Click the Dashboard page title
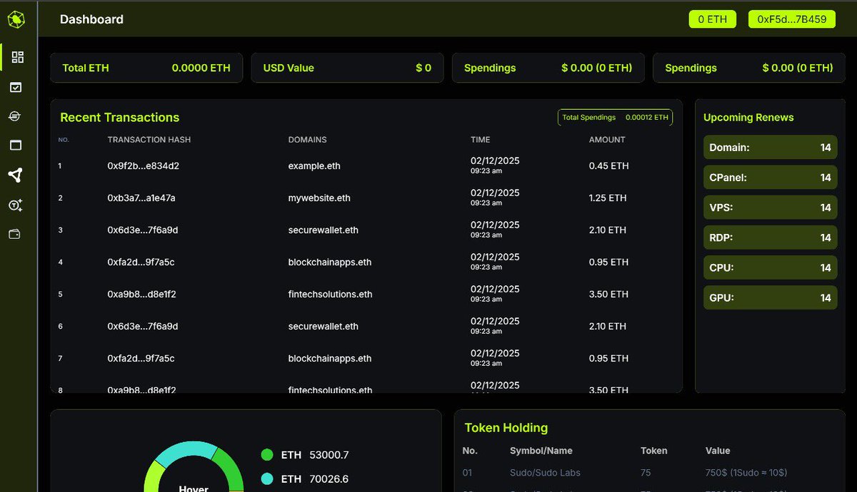Screen dimensions: 857x492 coord(91,19)
